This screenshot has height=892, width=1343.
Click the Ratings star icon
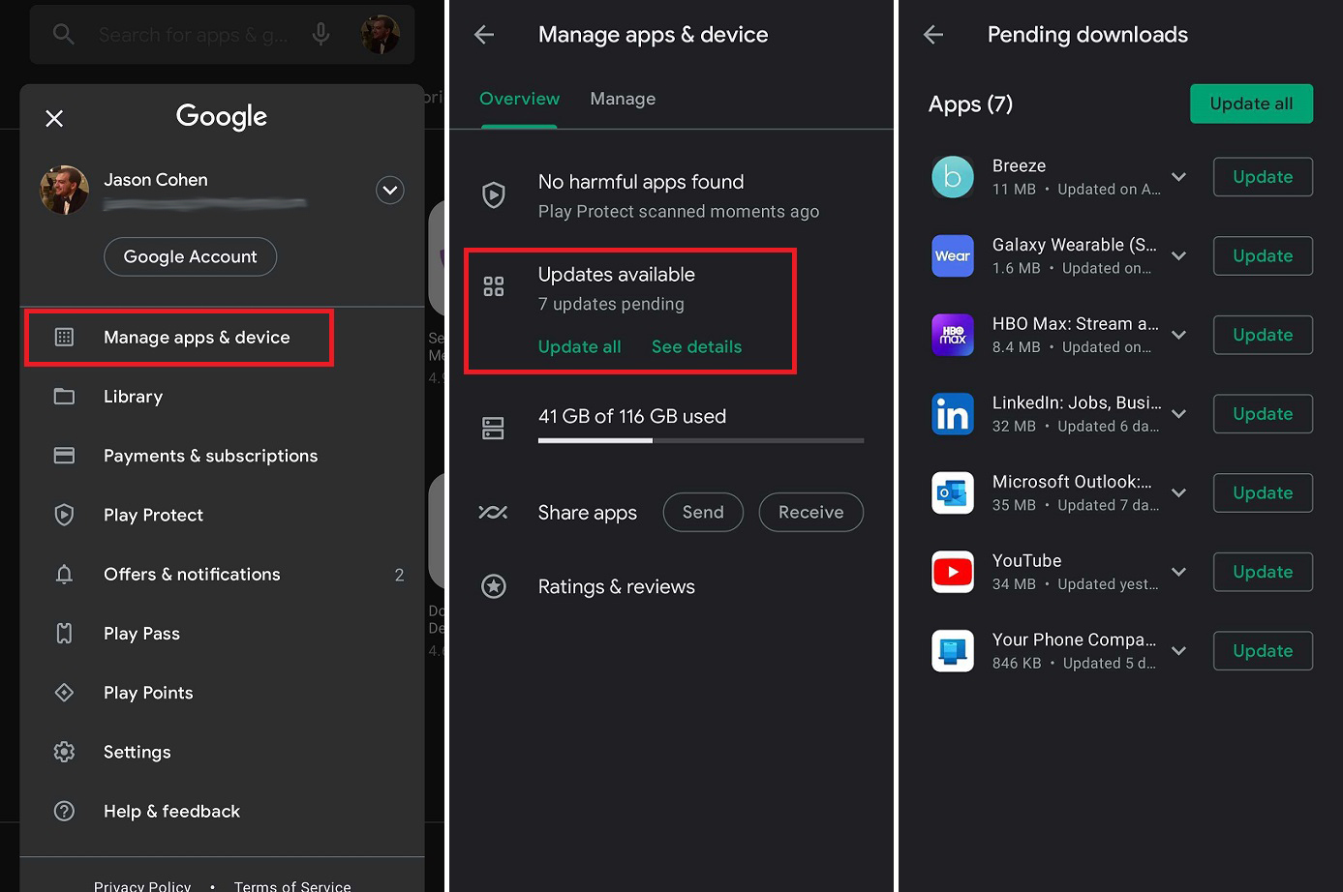click(494, 586)
